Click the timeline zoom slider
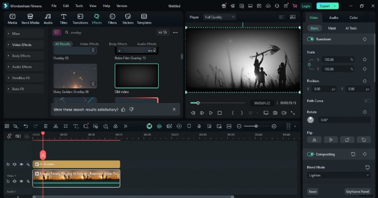The height and width of the screenshot is (198, 378). tap(257, 126)
